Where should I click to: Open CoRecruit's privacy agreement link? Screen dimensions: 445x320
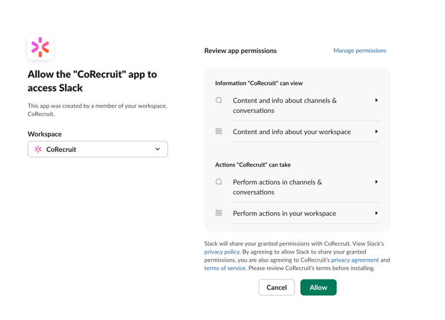coord(355,260)
